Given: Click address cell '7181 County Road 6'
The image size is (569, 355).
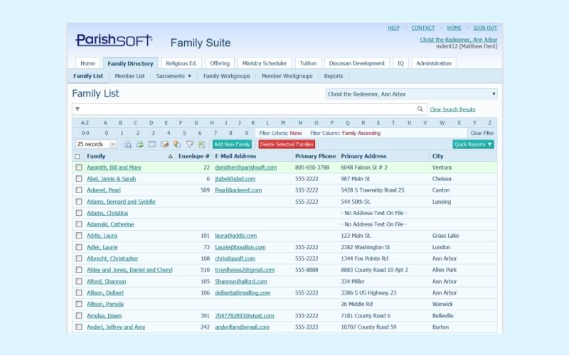Looking at the screenshot, I should 366,315.
